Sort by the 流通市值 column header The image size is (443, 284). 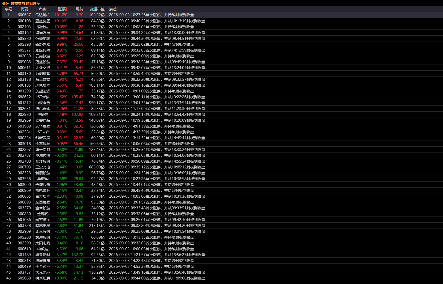(97, 9)
